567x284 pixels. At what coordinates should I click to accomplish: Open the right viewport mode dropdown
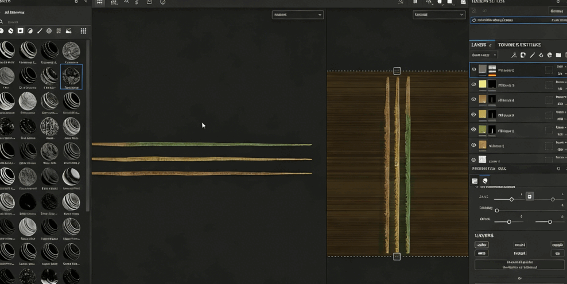tap(438, 15)
